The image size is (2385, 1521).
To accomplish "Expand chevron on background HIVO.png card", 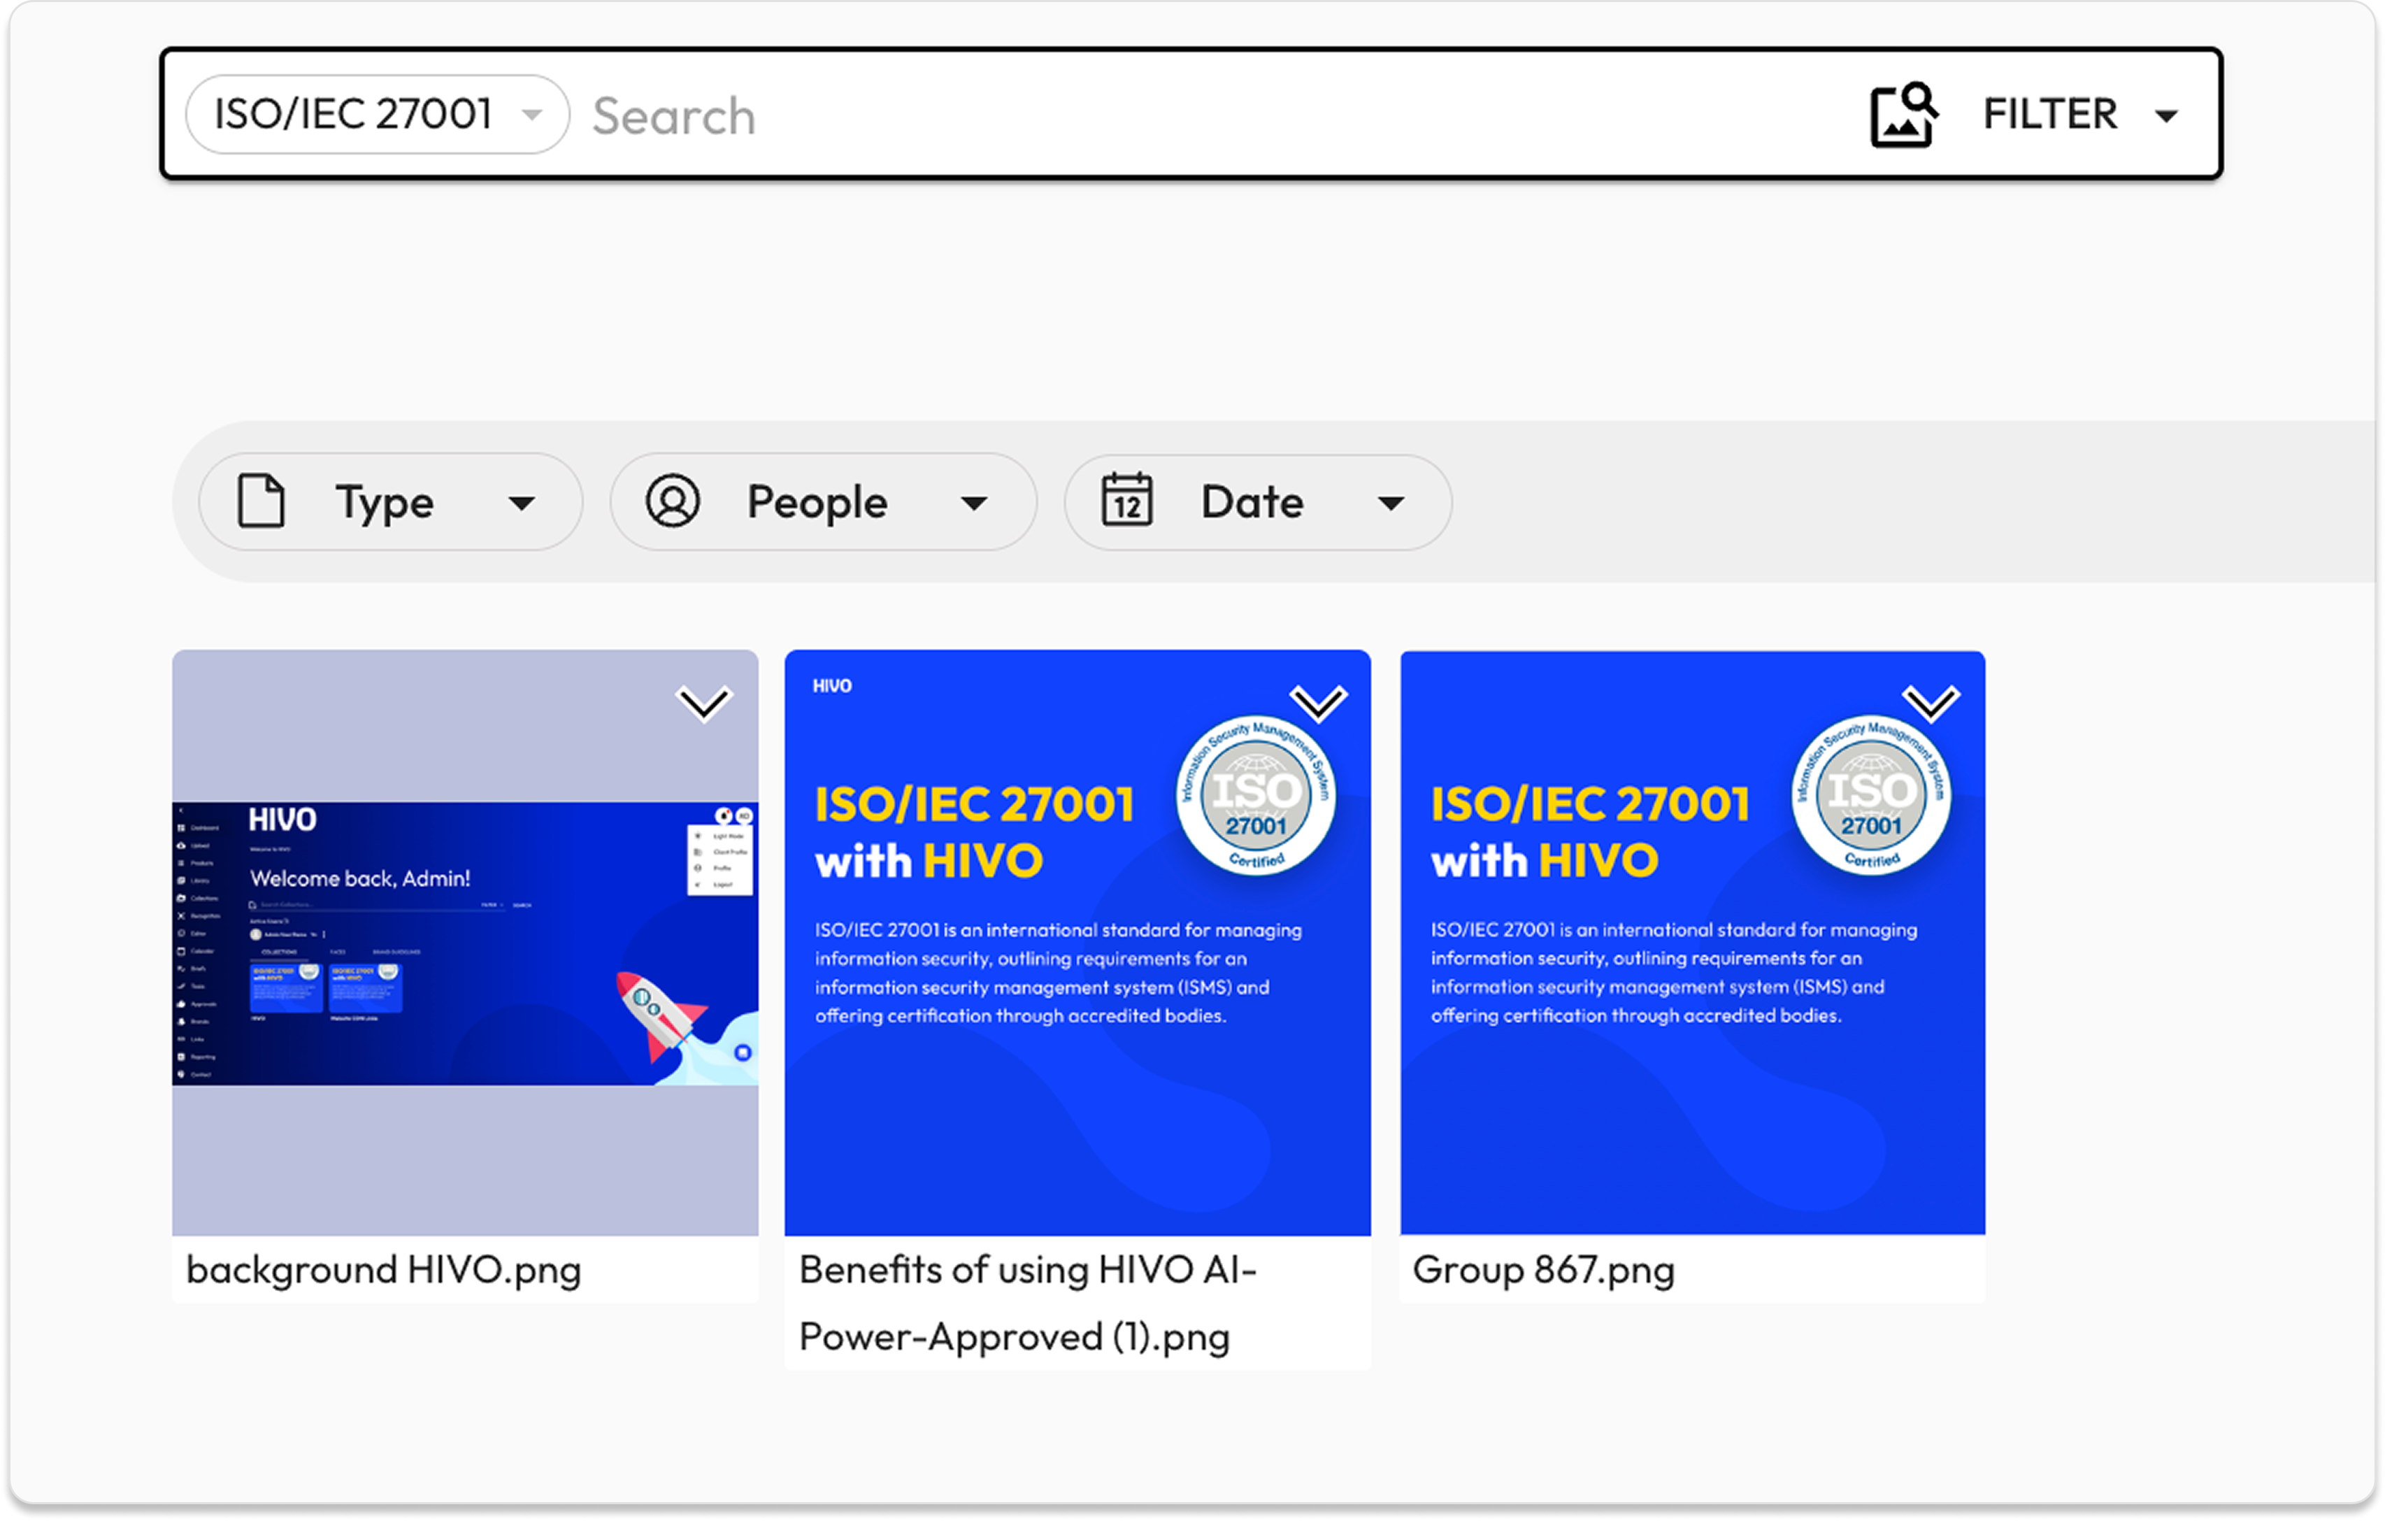I will coord(703,703).
